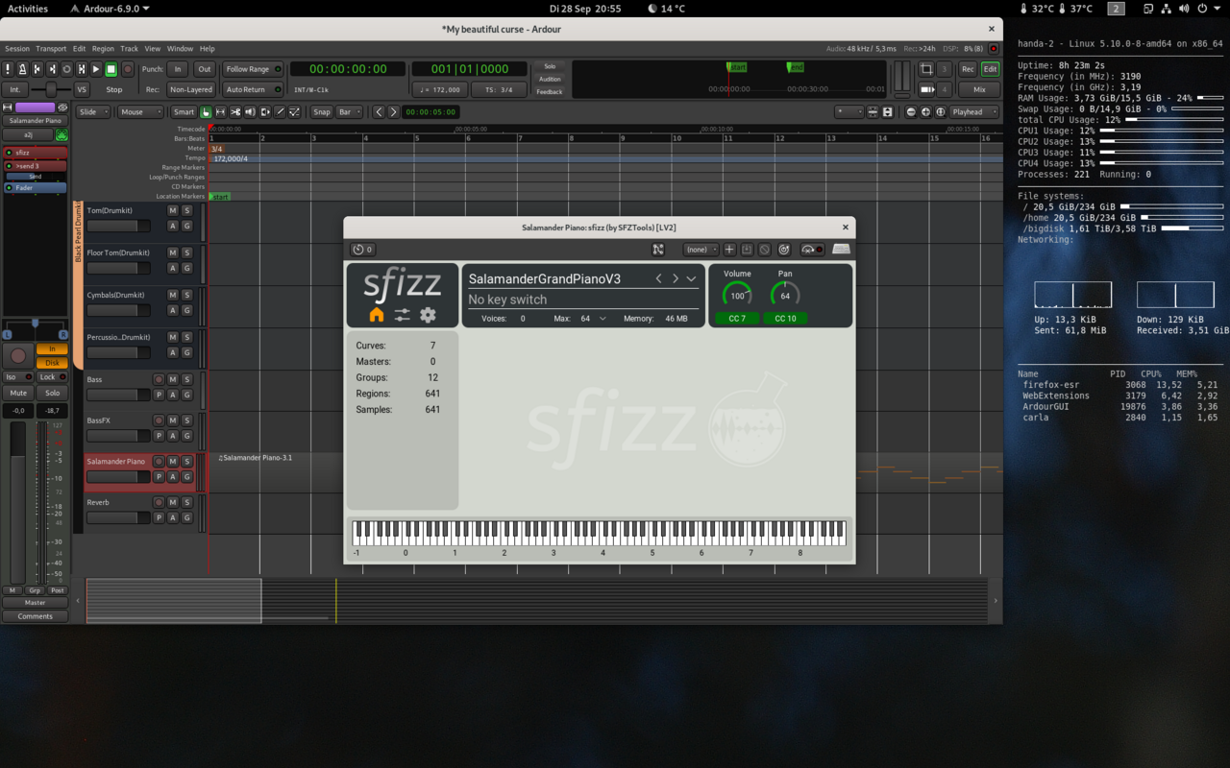The image size is (1230, 768).
Task: Select the Range tool
Action: pyautogui.click(x=220, y=112)
